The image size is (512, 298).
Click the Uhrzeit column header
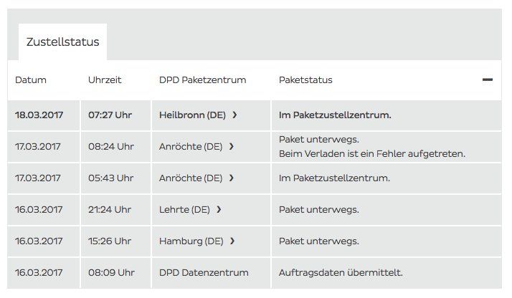point(105,80)
